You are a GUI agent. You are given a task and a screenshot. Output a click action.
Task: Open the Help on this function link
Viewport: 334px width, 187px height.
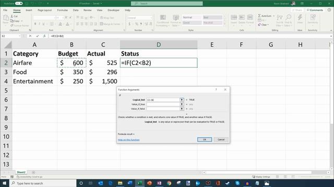click(x=129, y=140)
